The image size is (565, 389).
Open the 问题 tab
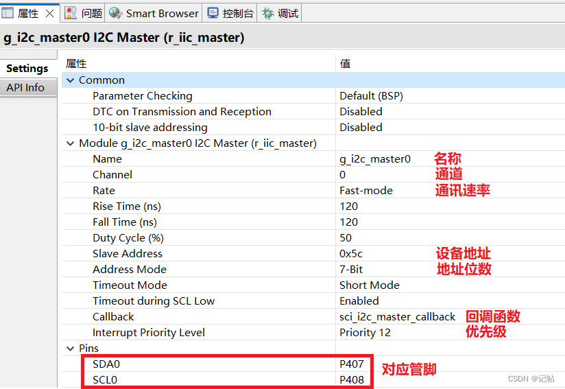pos(83,13)
